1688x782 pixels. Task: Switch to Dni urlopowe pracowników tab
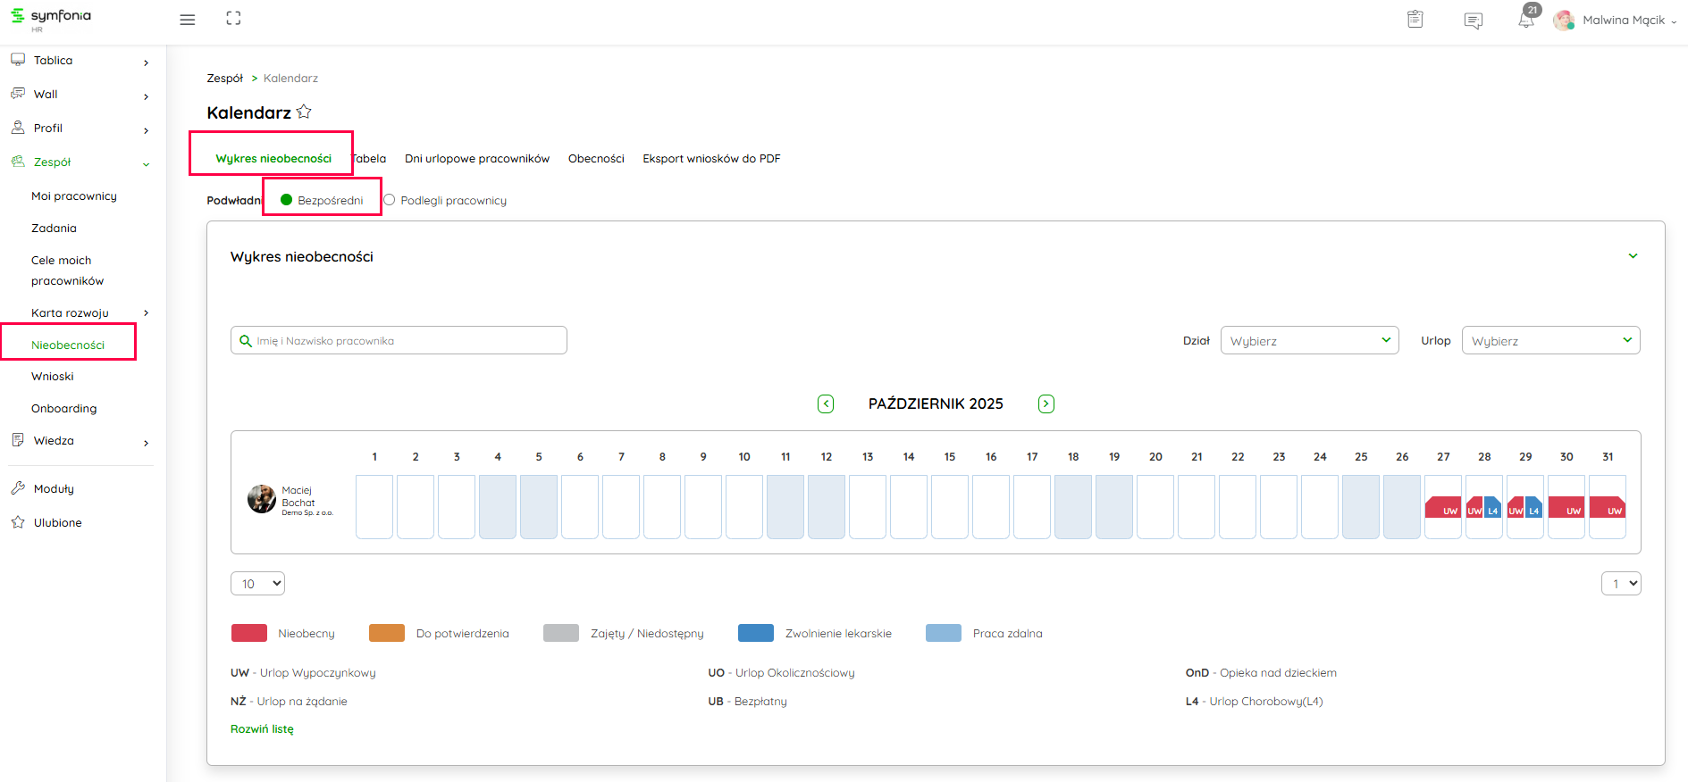click(476, 159)
